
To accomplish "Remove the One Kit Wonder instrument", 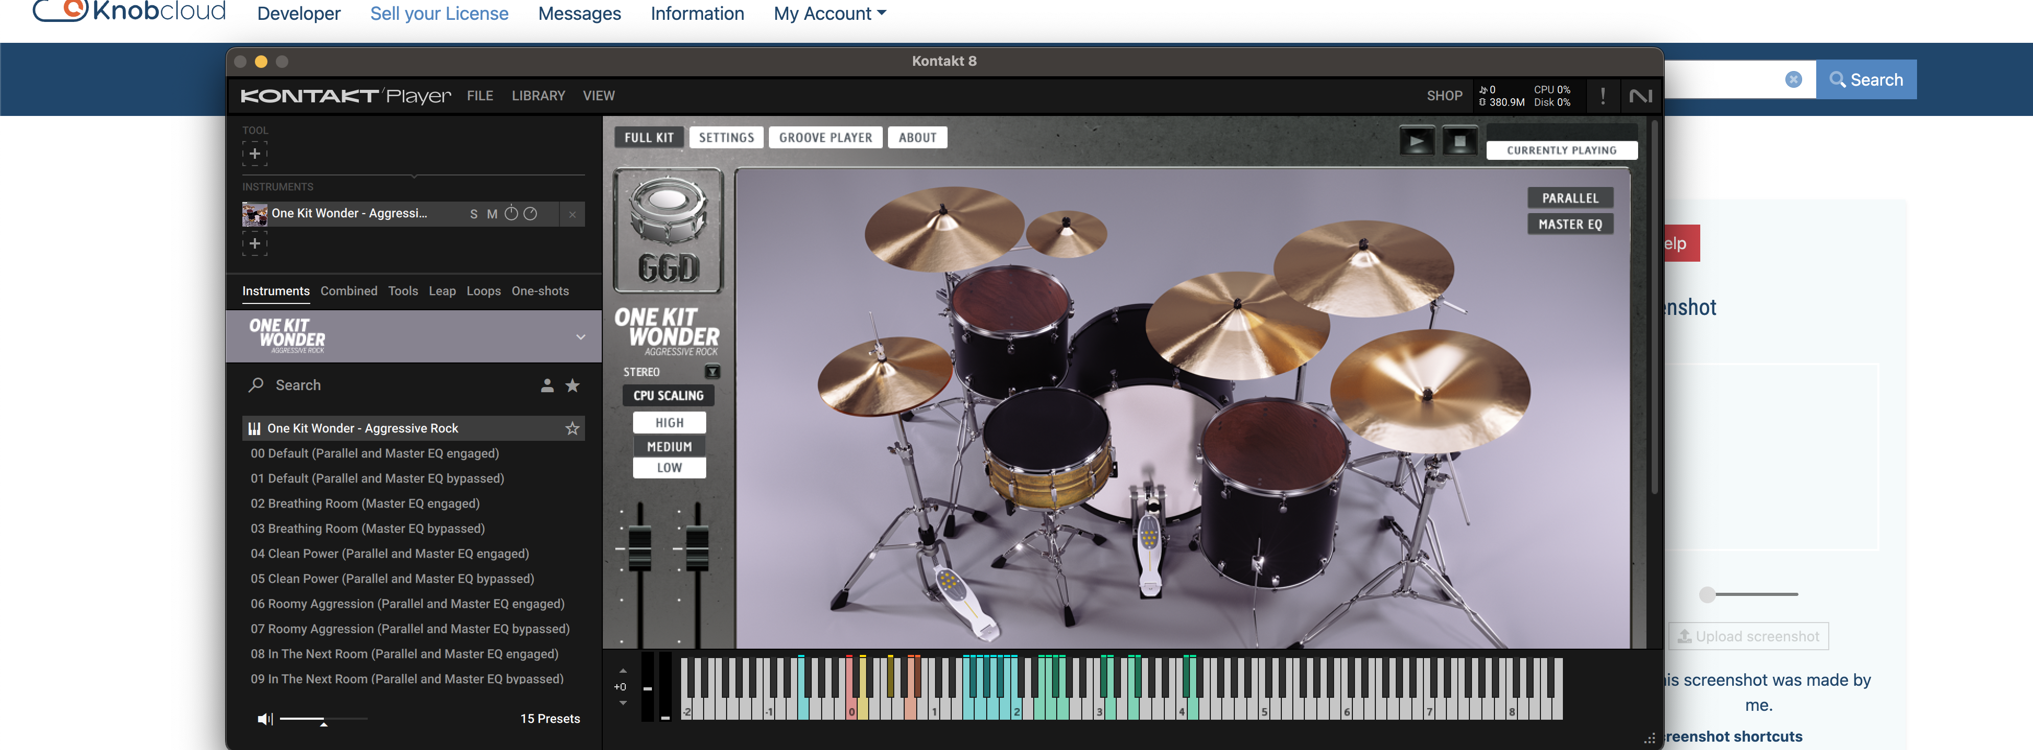I will coord(572,214).
